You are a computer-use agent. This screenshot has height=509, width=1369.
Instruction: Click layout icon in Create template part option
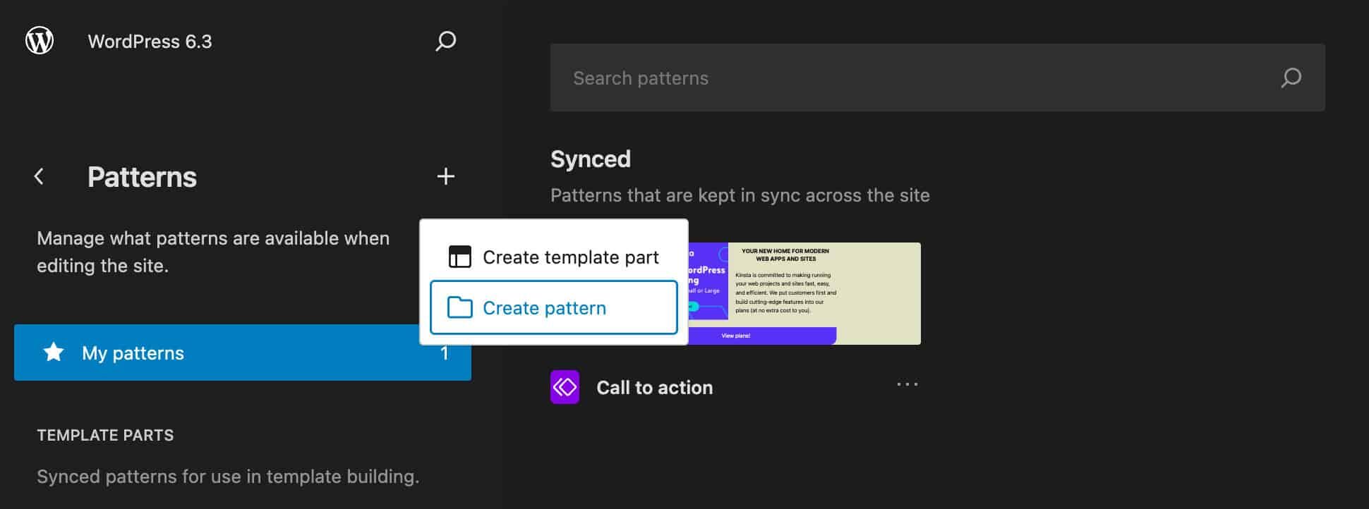tap(460, 257)
